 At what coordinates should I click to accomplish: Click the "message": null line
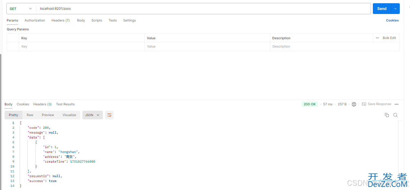pos(43,132)
